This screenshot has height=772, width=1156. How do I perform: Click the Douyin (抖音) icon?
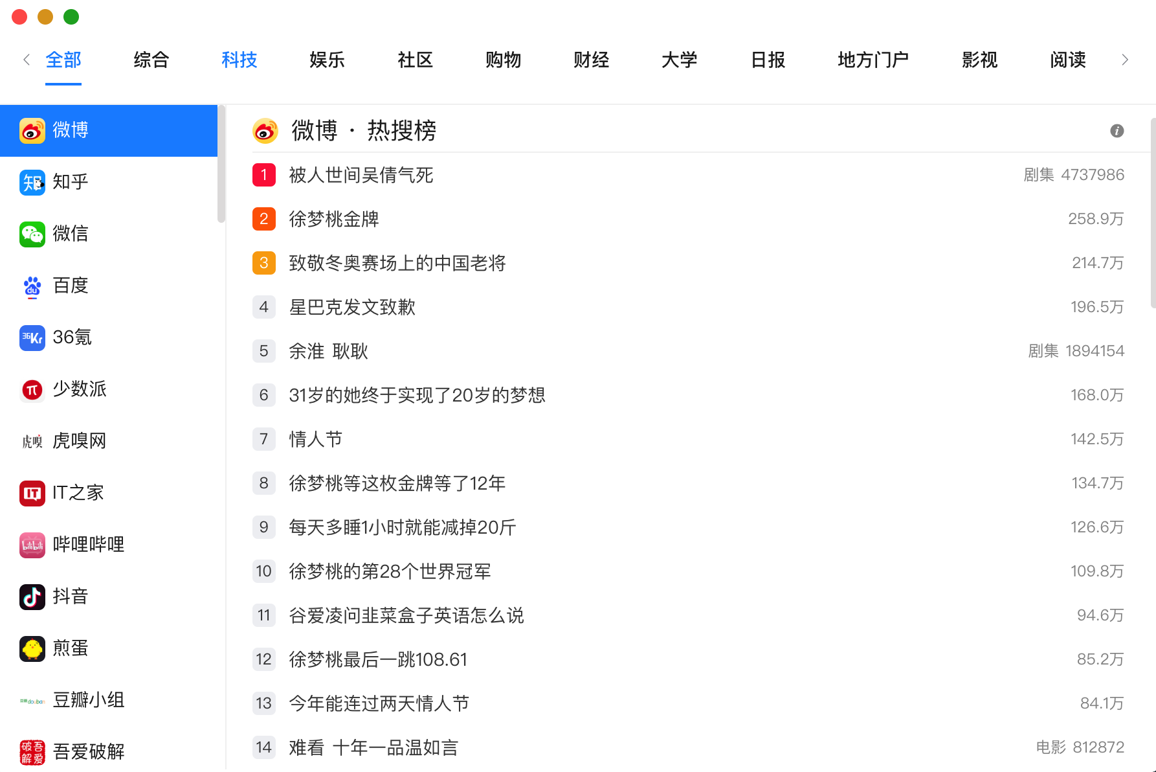click(x=32, y=597)
